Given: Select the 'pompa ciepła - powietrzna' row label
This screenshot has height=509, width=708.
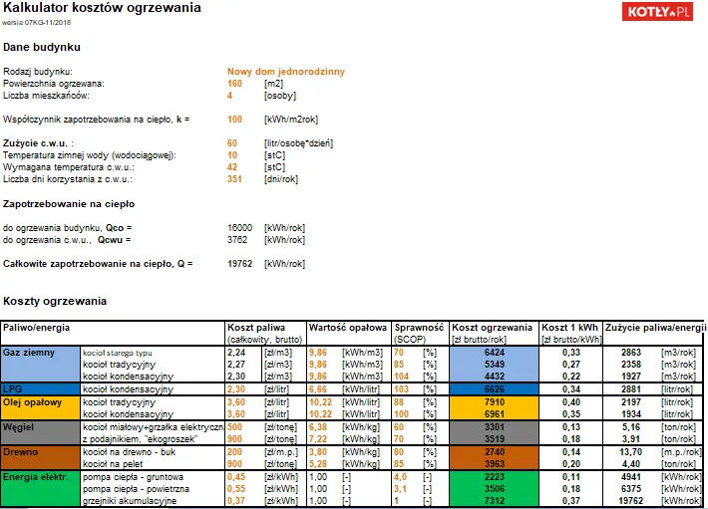Looking at the screenshot, I should pos(136,489).
